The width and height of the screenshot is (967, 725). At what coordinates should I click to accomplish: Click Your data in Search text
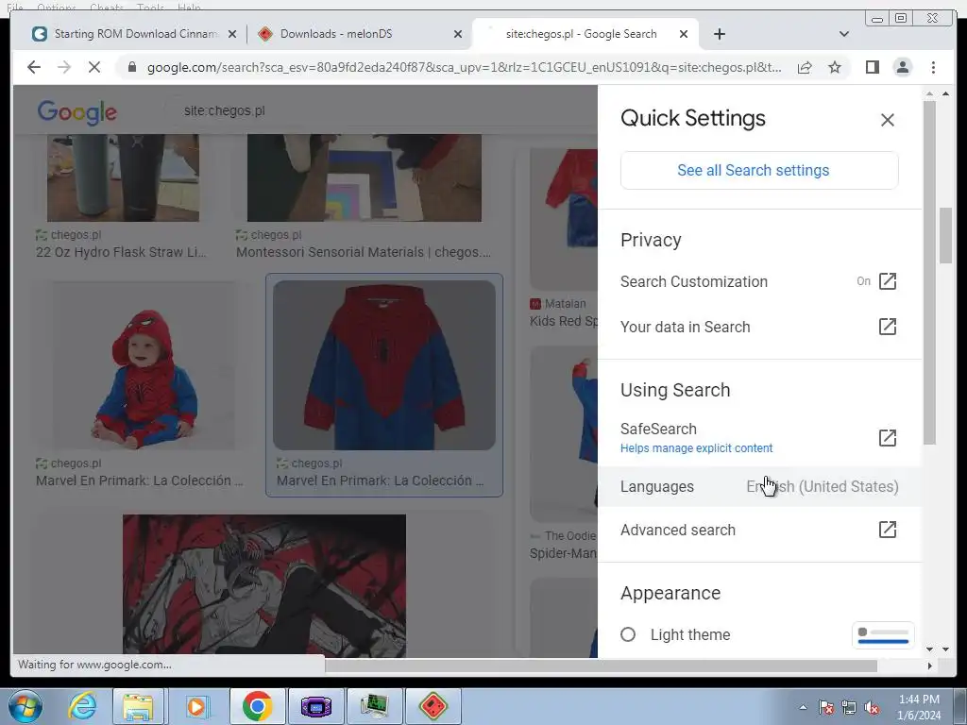pyautogui.click(x=686, y=327)
